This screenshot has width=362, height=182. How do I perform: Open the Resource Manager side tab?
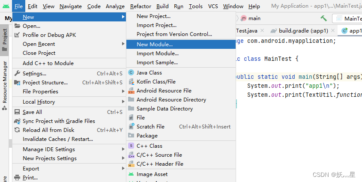(x=4, y=85)
